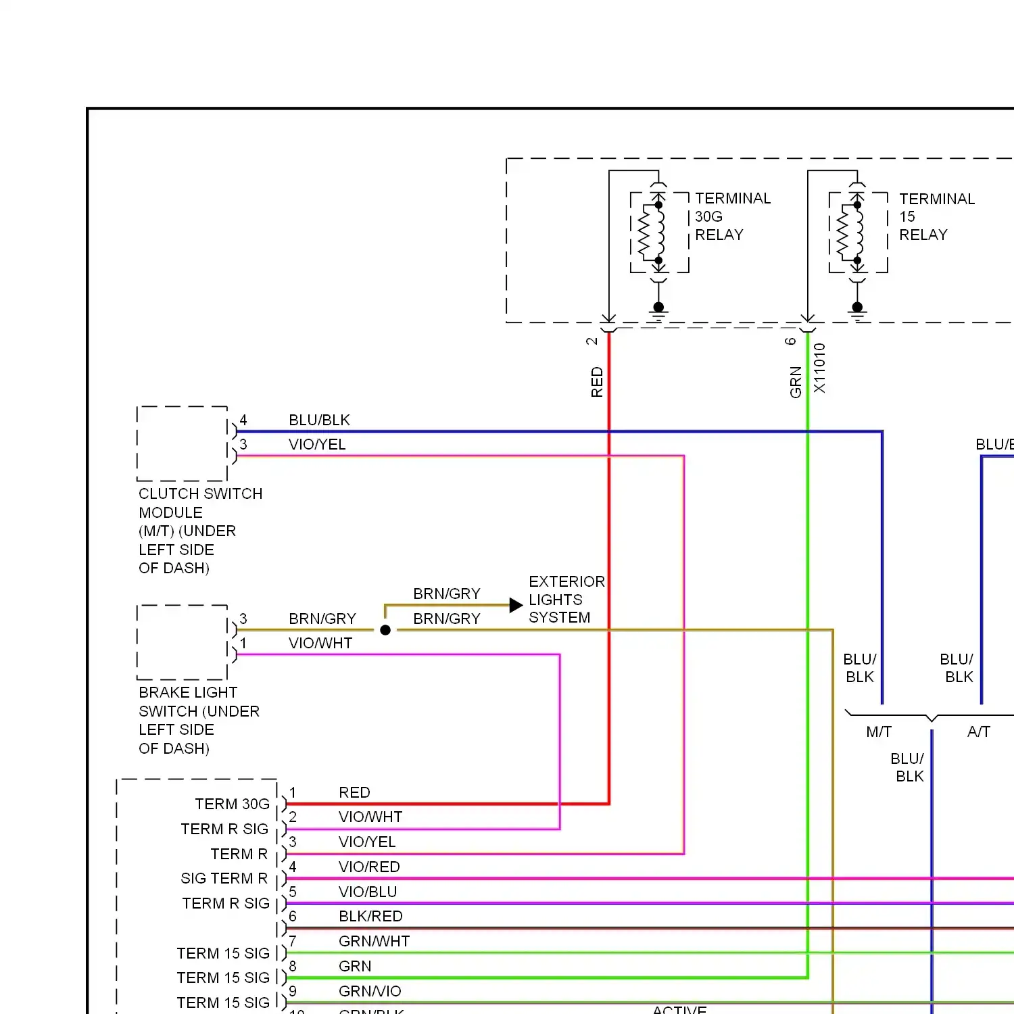Select the "GRN" wire label at connector pin 8
This screenshot has width=1014, height=1014.
(x=355, y=966)
